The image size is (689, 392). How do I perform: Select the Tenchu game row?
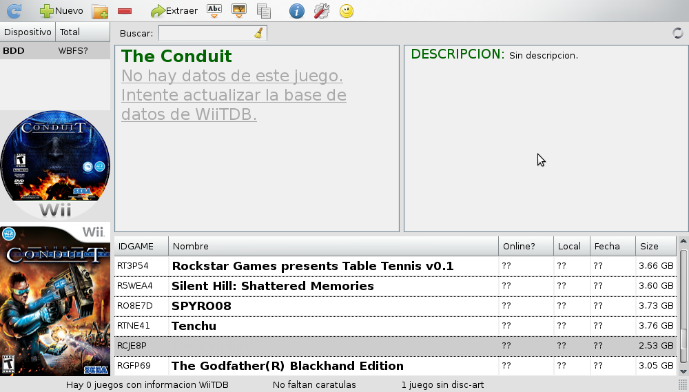[x=395, y=326]
